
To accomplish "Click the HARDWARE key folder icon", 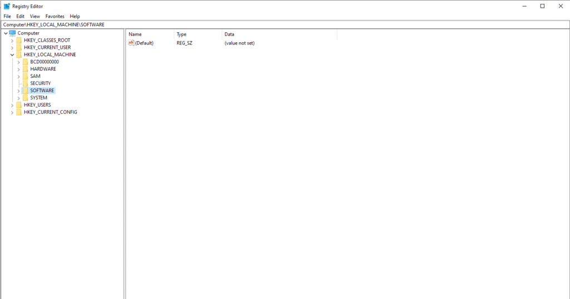I will [x=25, y=69].
